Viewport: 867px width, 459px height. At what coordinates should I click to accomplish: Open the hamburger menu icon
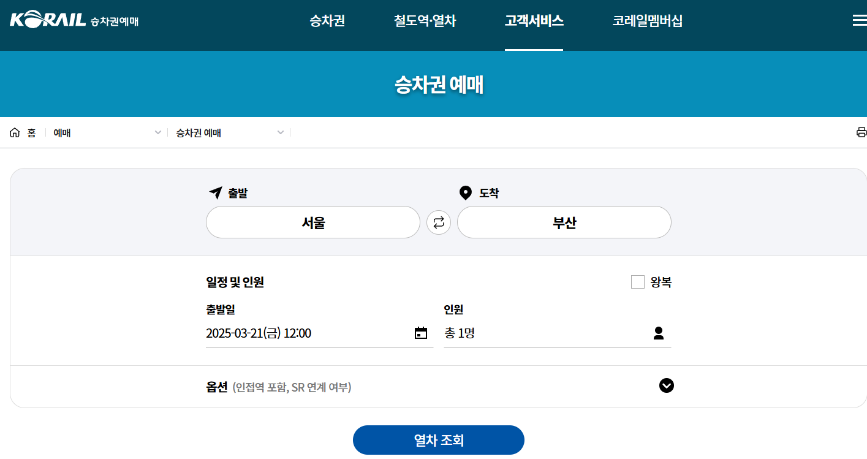[x=860, y=20]
